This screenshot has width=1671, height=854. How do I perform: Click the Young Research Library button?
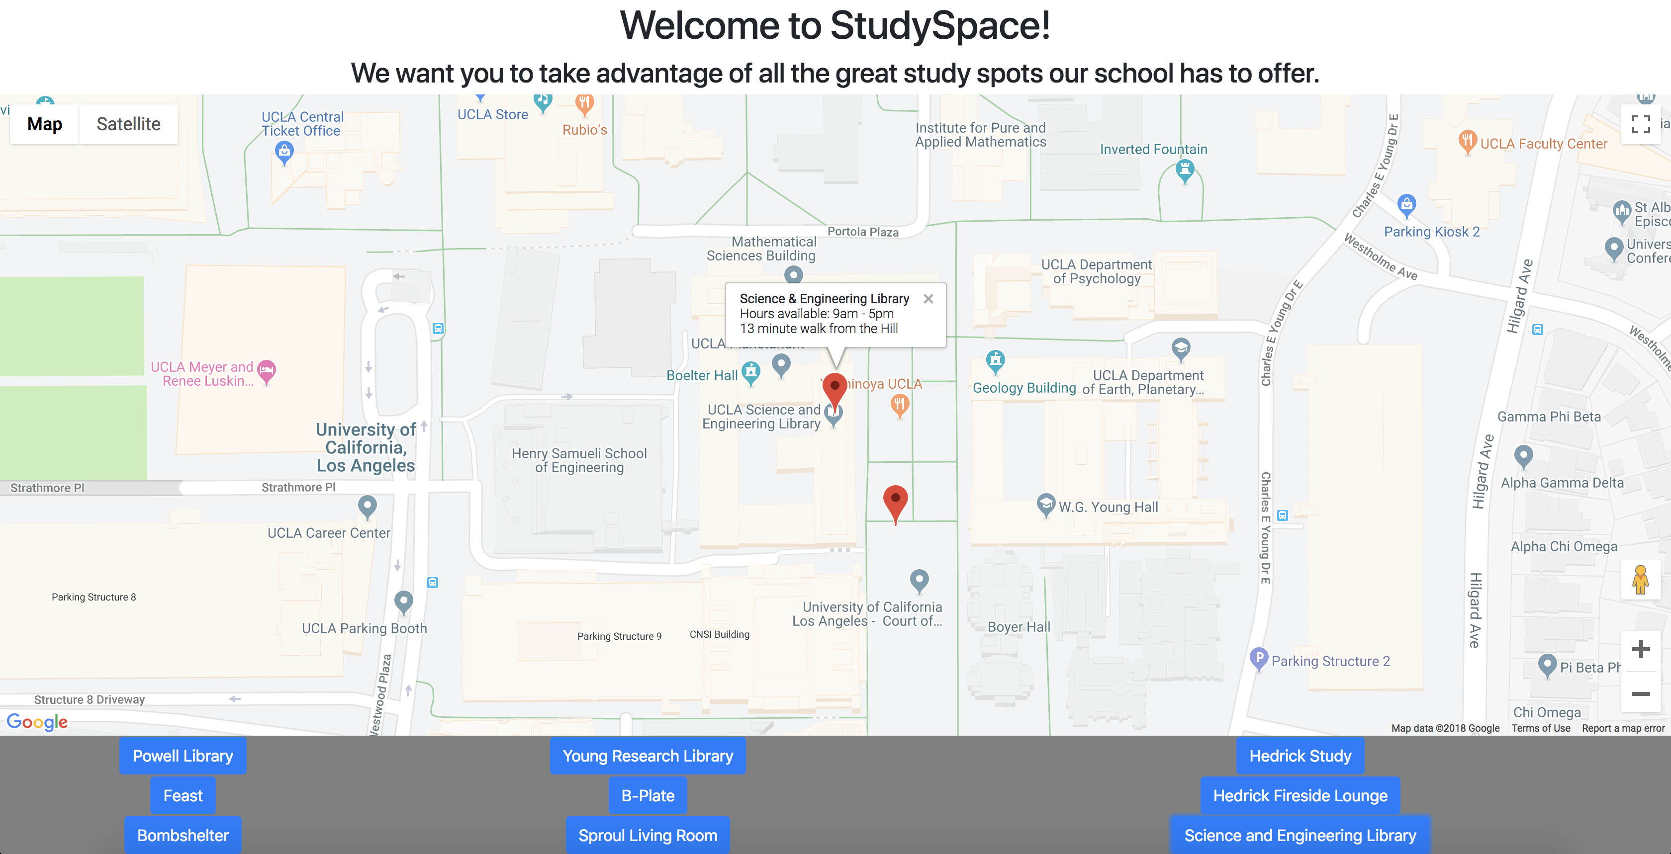(x=648, y=756)
